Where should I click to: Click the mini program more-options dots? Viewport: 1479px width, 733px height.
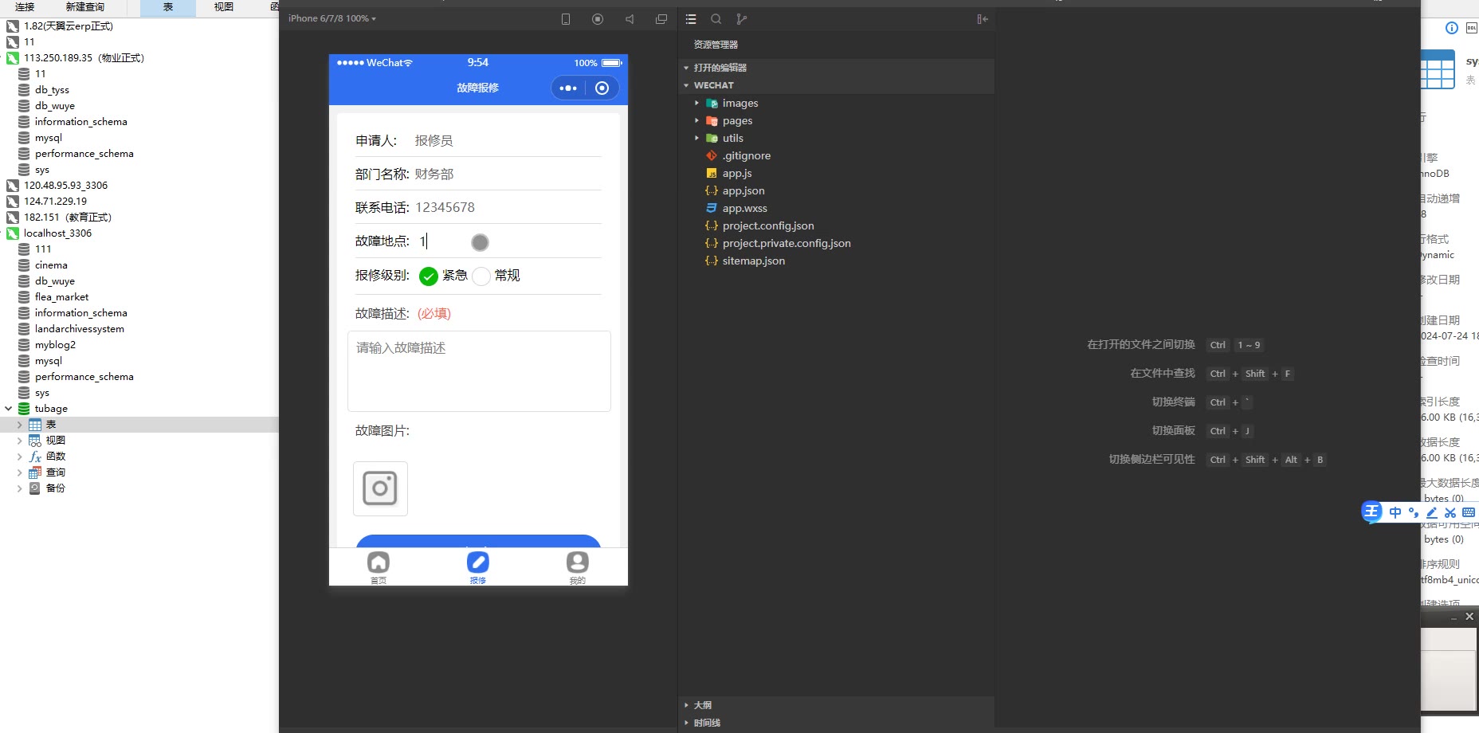tap(568, 88)
